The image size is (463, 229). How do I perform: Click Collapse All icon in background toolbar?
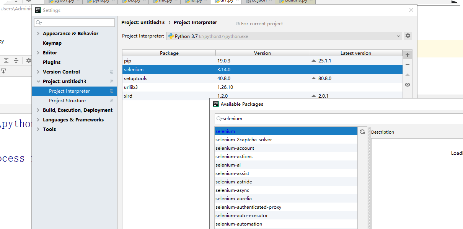16,61
